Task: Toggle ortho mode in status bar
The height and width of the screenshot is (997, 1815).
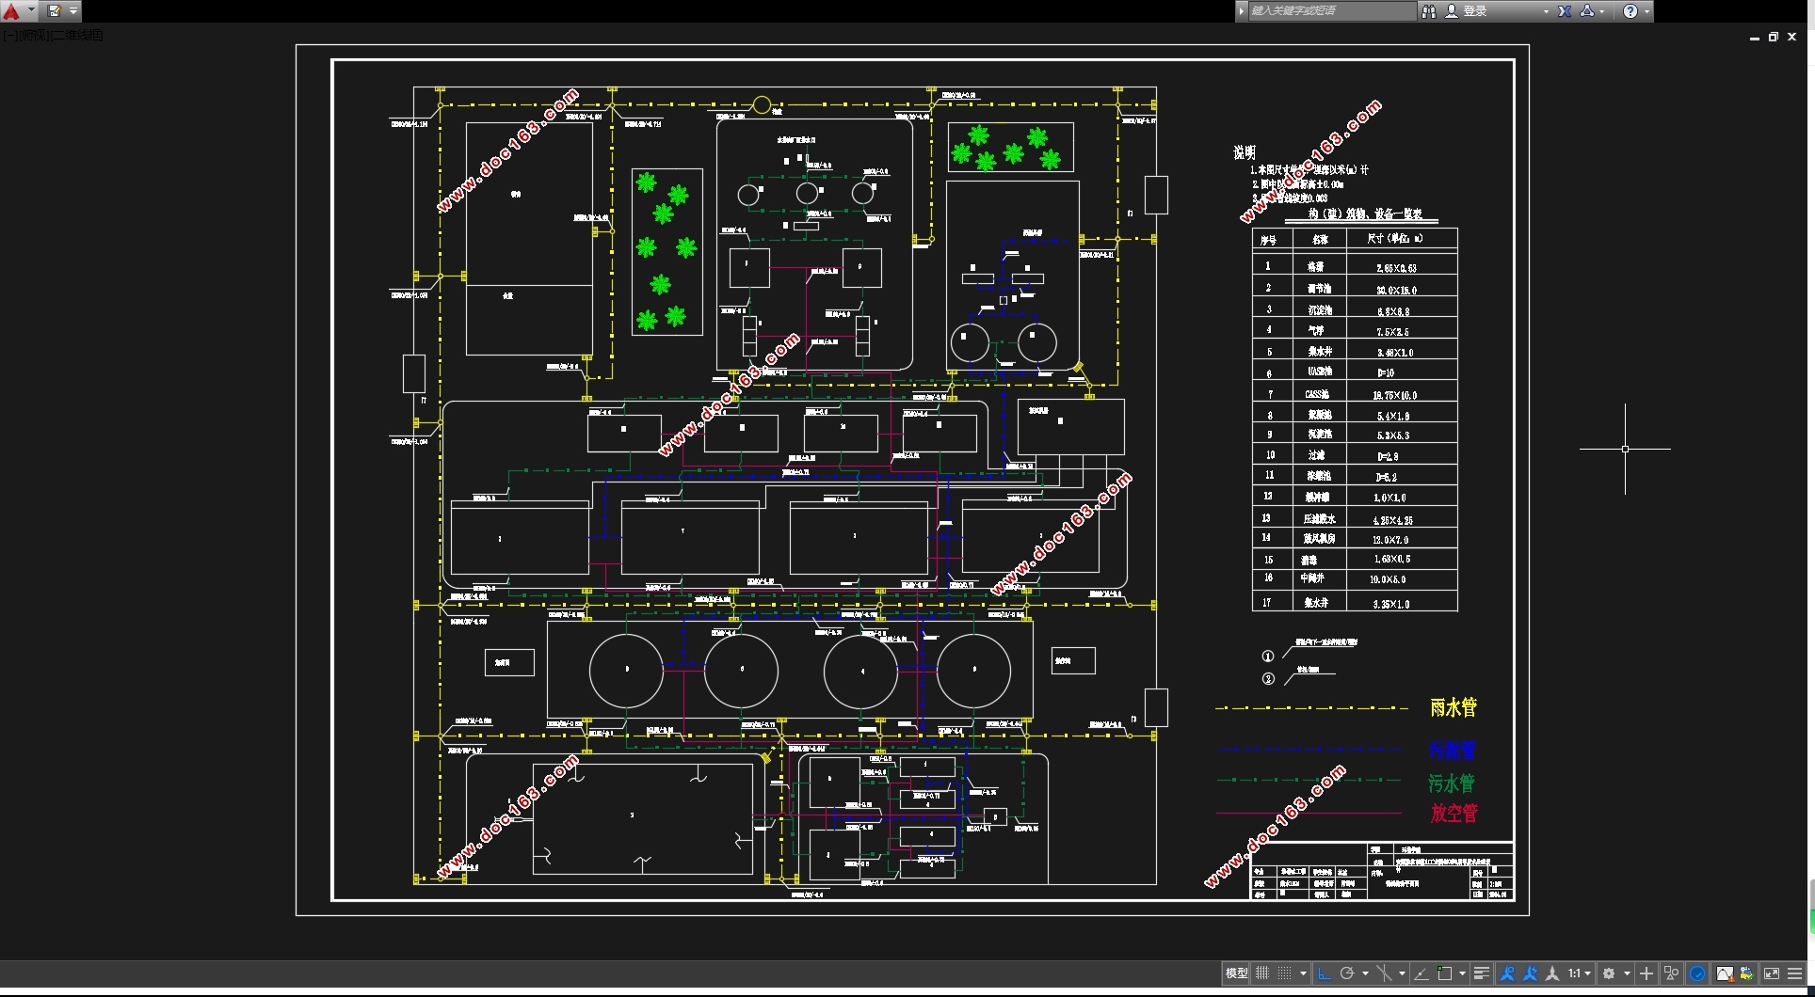Action: pyautogui.click(x=1325, y=973)
